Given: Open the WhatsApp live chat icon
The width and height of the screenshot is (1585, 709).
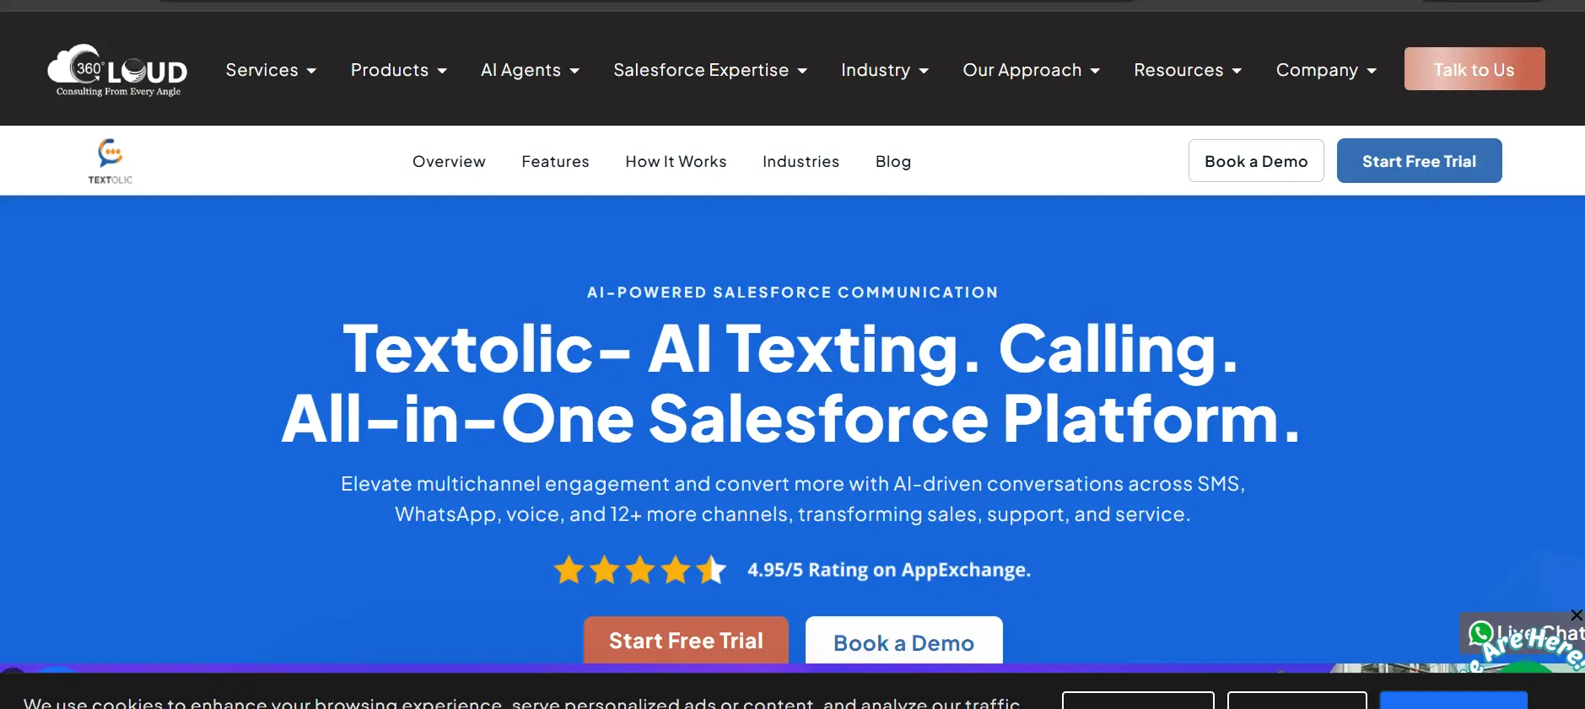Looking at the screenshot, I should (1481, 634).
